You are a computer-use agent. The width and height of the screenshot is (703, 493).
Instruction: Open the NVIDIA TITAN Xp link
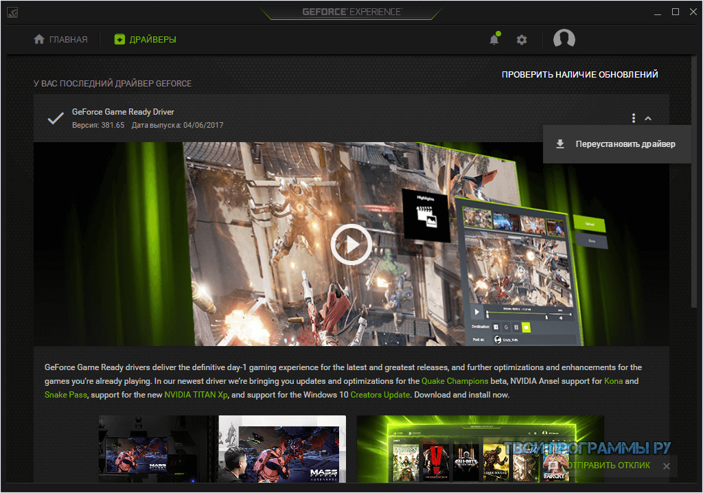coord(196,395)
